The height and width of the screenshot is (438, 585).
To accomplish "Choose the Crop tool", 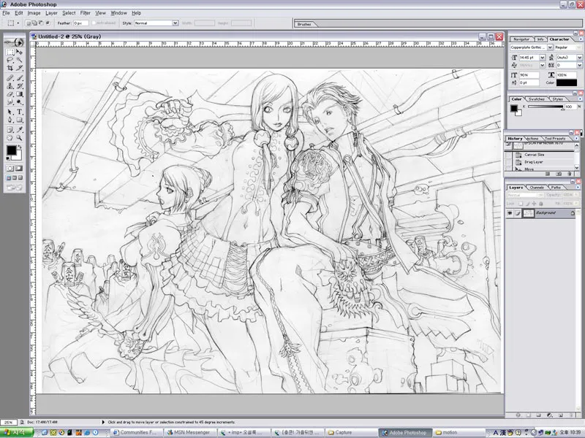I will tap(10, 69).
